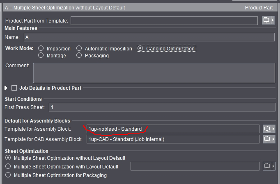
Task: Click the Product Part from Template field
Action: [164, 20]
